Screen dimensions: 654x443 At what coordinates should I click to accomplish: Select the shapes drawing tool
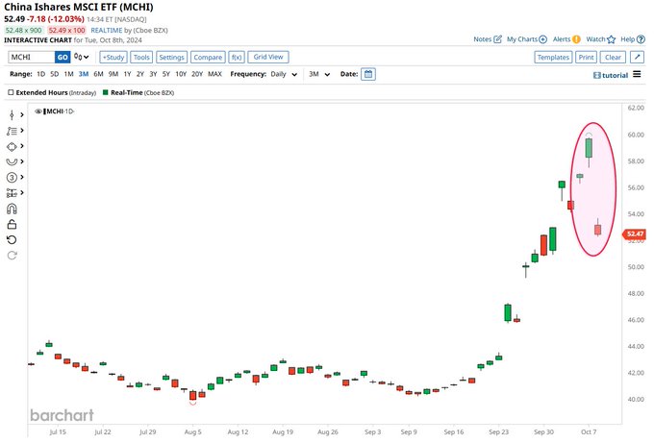12,147
